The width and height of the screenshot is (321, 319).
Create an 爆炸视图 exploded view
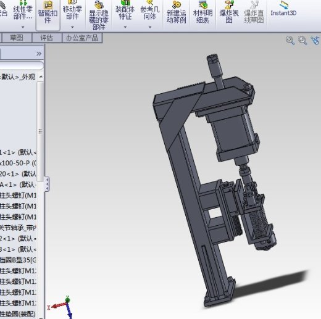click(229, 12)
